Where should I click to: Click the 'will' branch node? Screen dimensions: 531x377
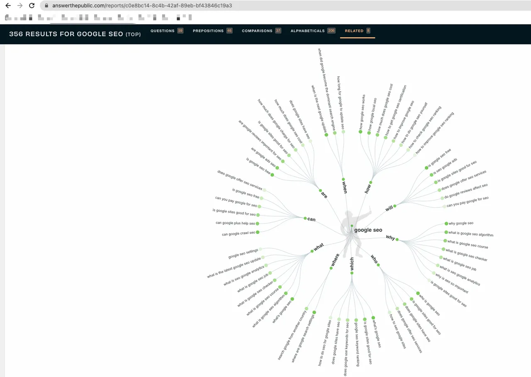[x=389, y=208]
